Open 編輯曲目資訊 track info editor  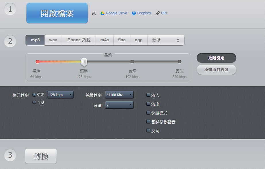(x=216, y=70)
